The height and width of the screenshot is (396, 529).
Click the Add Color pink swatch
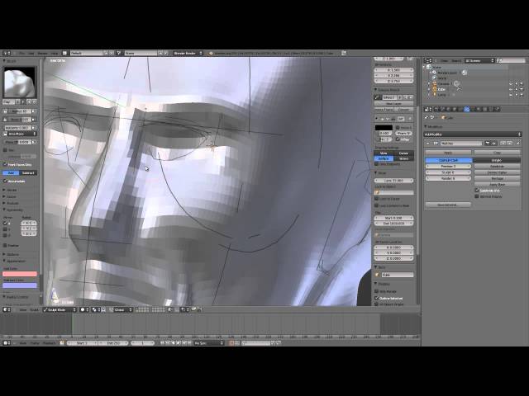point(20,274)
